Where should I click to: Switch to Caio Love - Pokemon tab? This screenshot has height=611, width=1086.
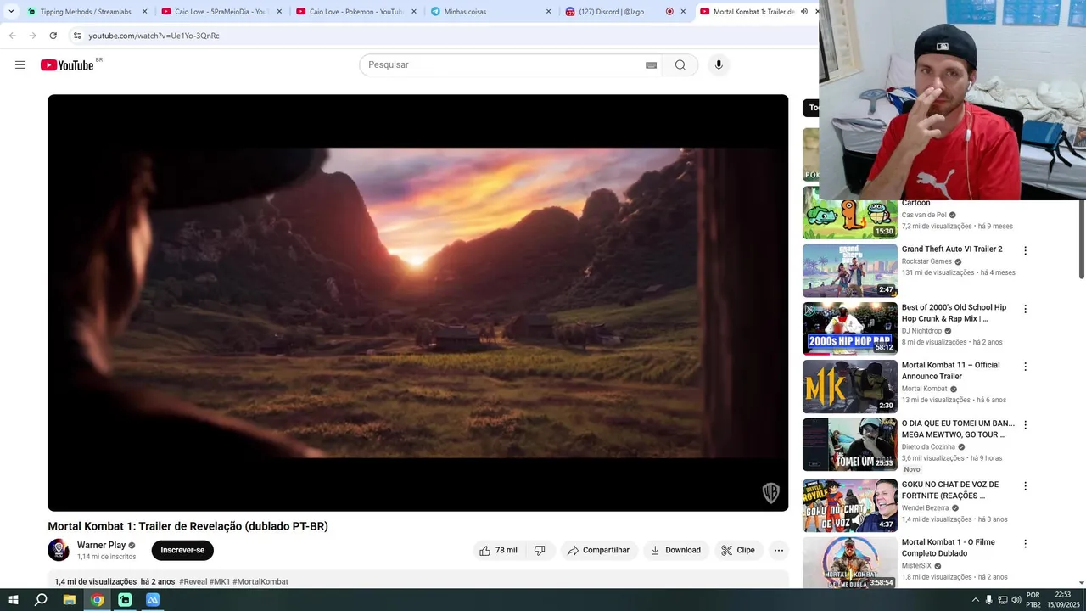pos(355,12)
